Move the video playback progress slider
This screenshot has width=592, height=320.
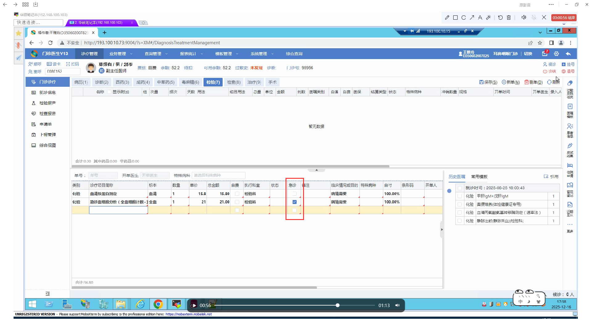pyautogui.click(x=338, y=305)
